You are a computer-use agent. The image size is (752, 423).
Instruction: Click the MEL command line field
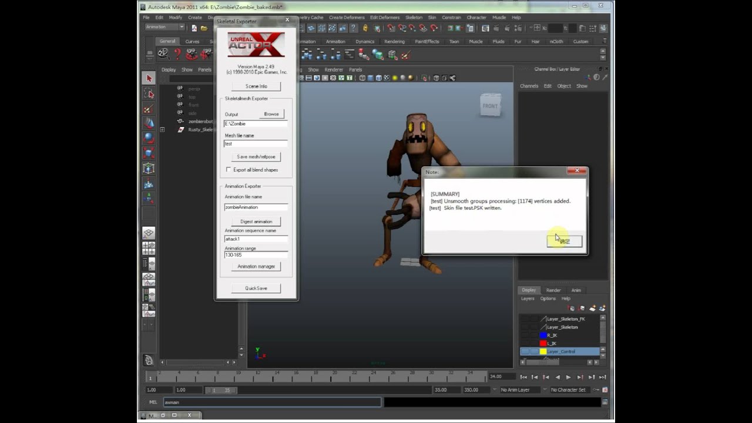point(271,402)
